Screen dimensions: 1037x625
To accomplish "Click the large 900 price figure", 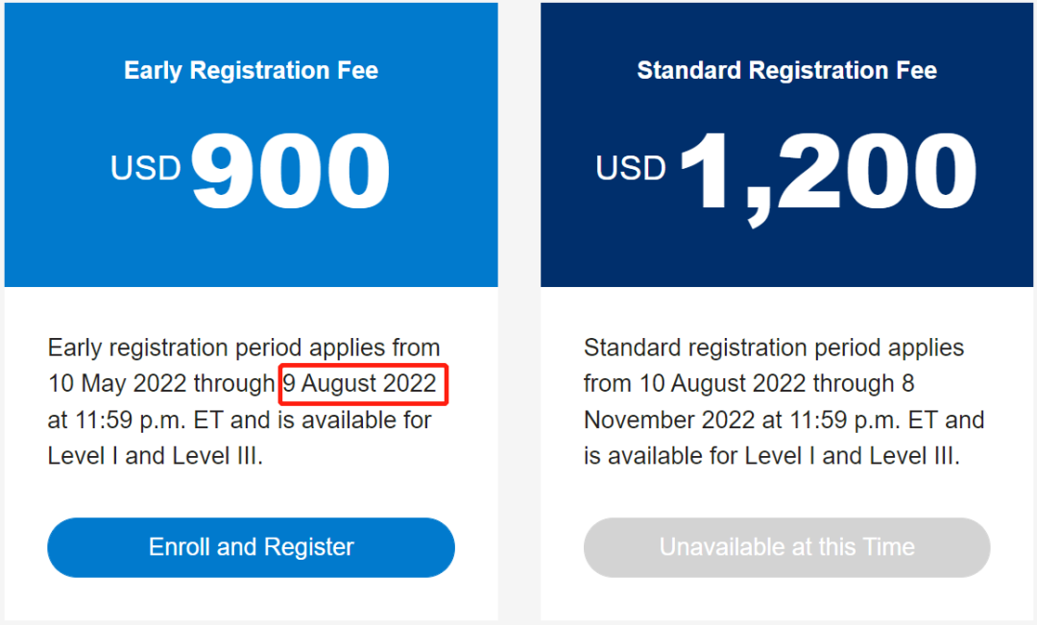I will click(290, 170).
